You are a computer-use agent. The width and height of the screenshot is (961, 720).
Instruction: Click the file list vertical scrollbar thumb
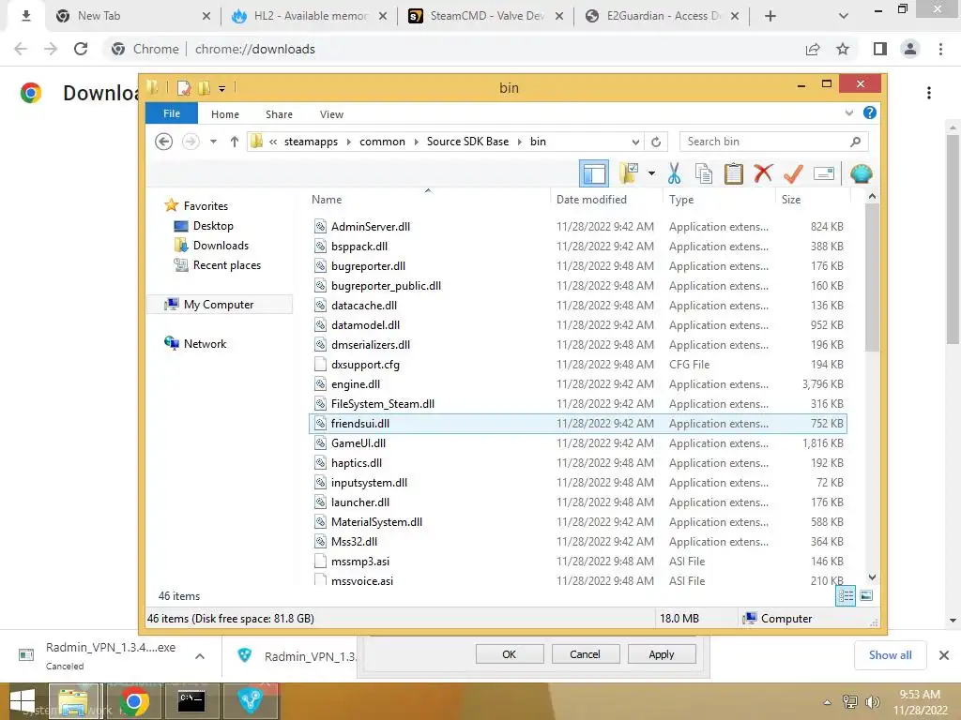click(872, 277)
